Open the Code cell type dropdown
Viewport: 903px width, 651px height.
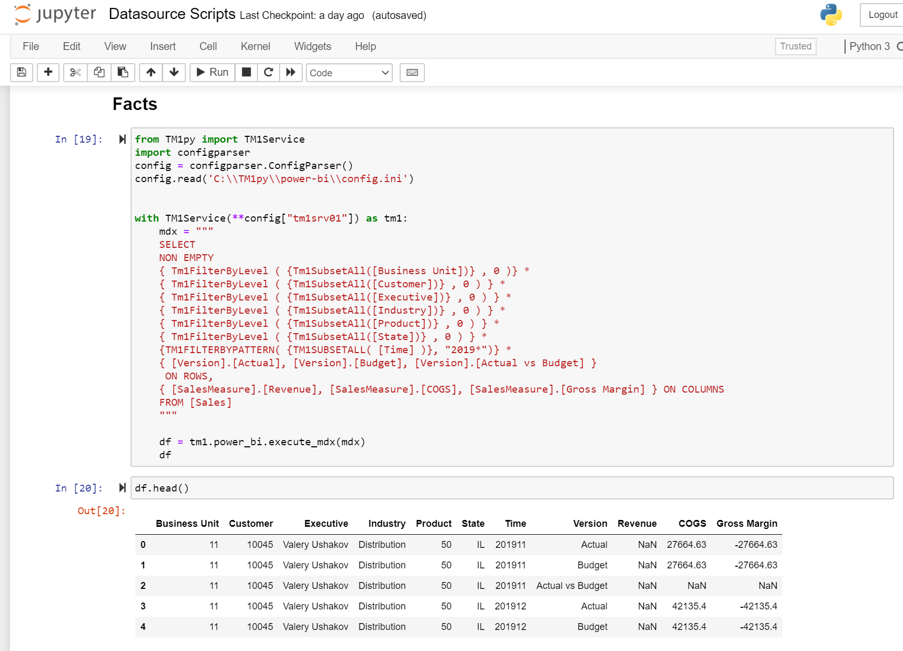349,73
